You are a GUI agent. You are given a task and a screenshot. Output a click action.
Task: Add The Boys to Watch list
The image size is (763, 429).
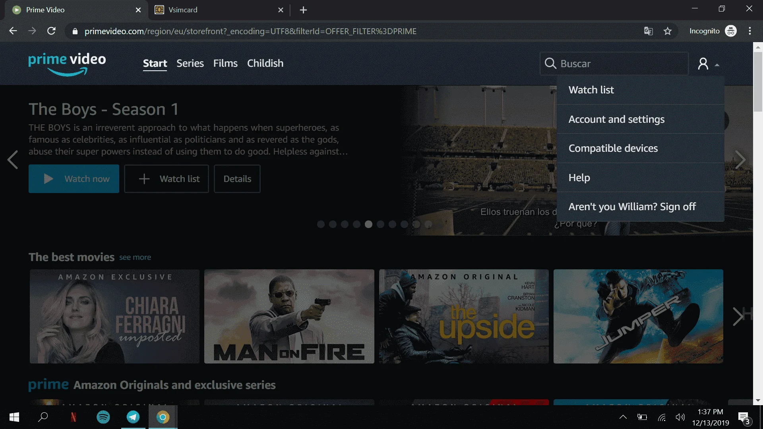[x=167, y=179]
